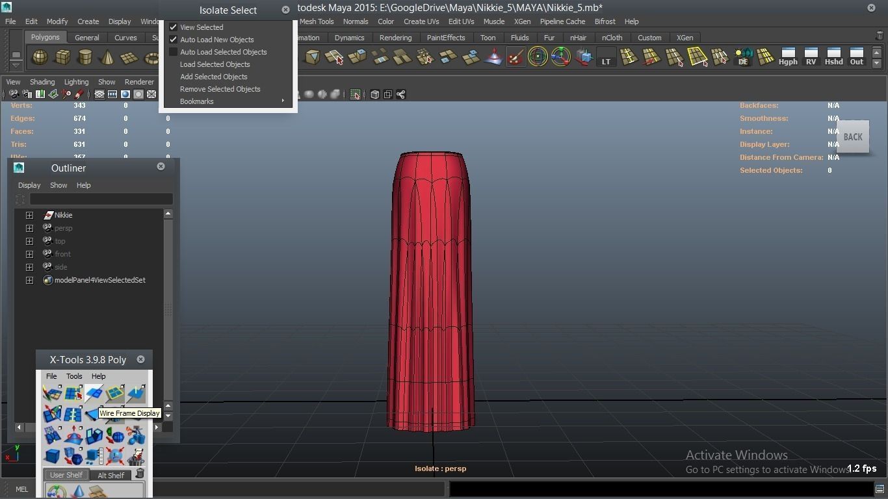The image size is (888, 499).
Task: Click the BACK face of the view cube
Action: [x=853, y=137]
